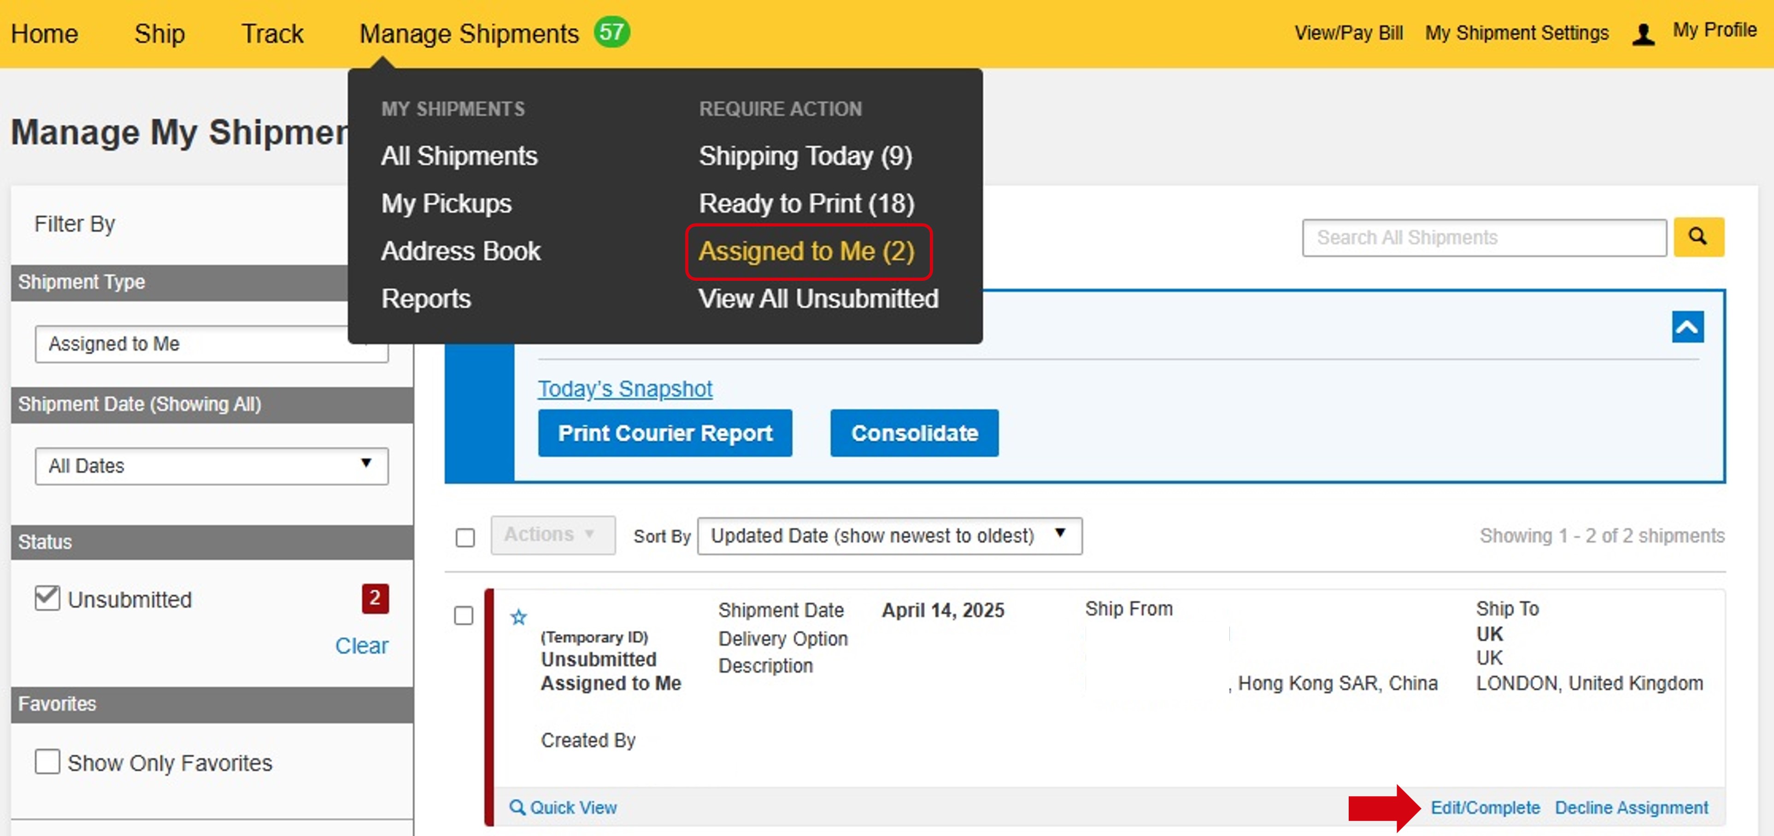
Task: Click the Consolidate button
Action: [915, 433]
